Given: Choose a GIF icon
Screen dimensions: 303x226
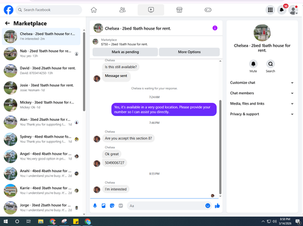Looking at the screenshot, I should [x=121, y=205].
